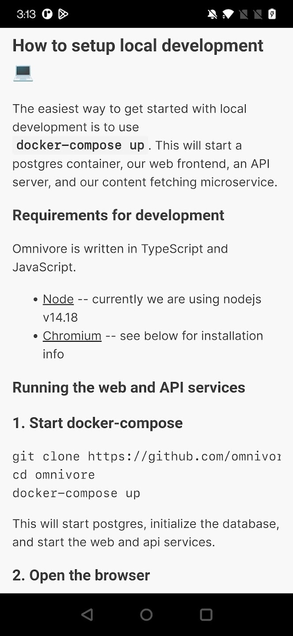Image resolution: width=293 pixels, height=636 pixels.
Task: Tap "Running the web and API services" heading
Action: click(128, 387)
